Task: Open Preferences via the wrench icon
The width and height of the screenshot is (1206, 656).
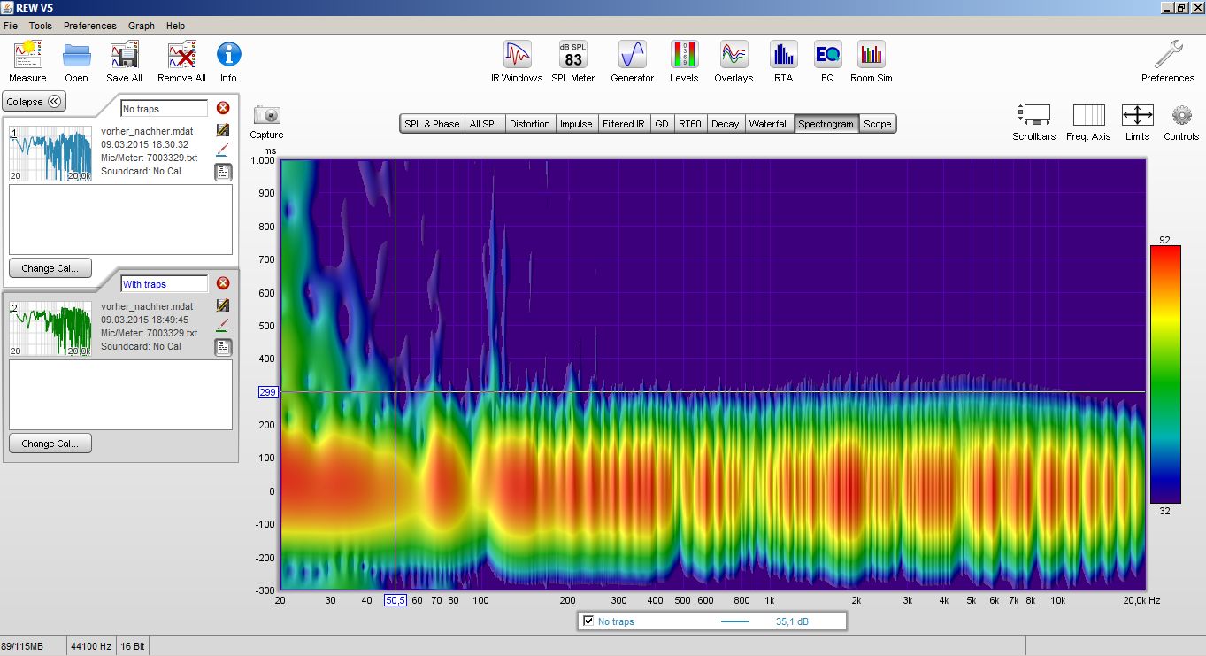Action: (1168, 55)
